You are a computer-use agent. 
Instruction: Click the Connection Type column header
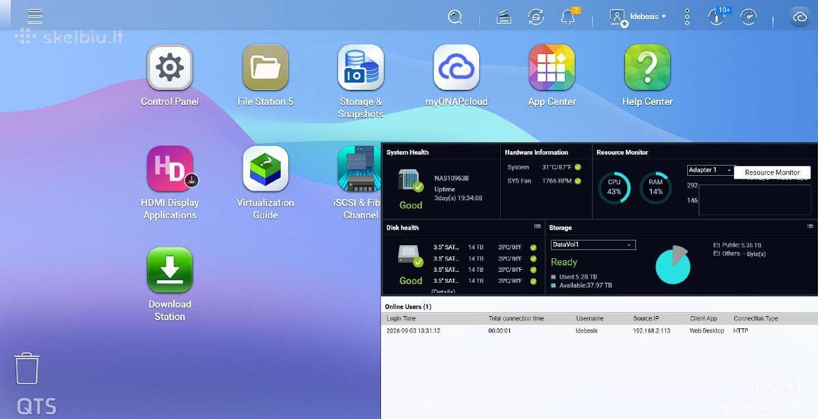point(756,318)
